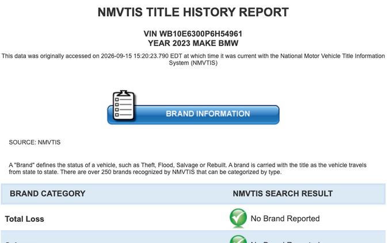Click the Total Loss row label
Image resolution: width=389 pixels, height=243 pixels.
coord(25,219)
